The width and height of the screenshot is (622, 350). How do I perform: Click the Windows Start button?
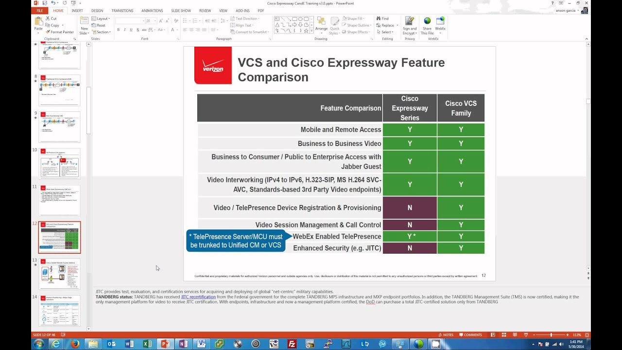[x=38, y=344]
